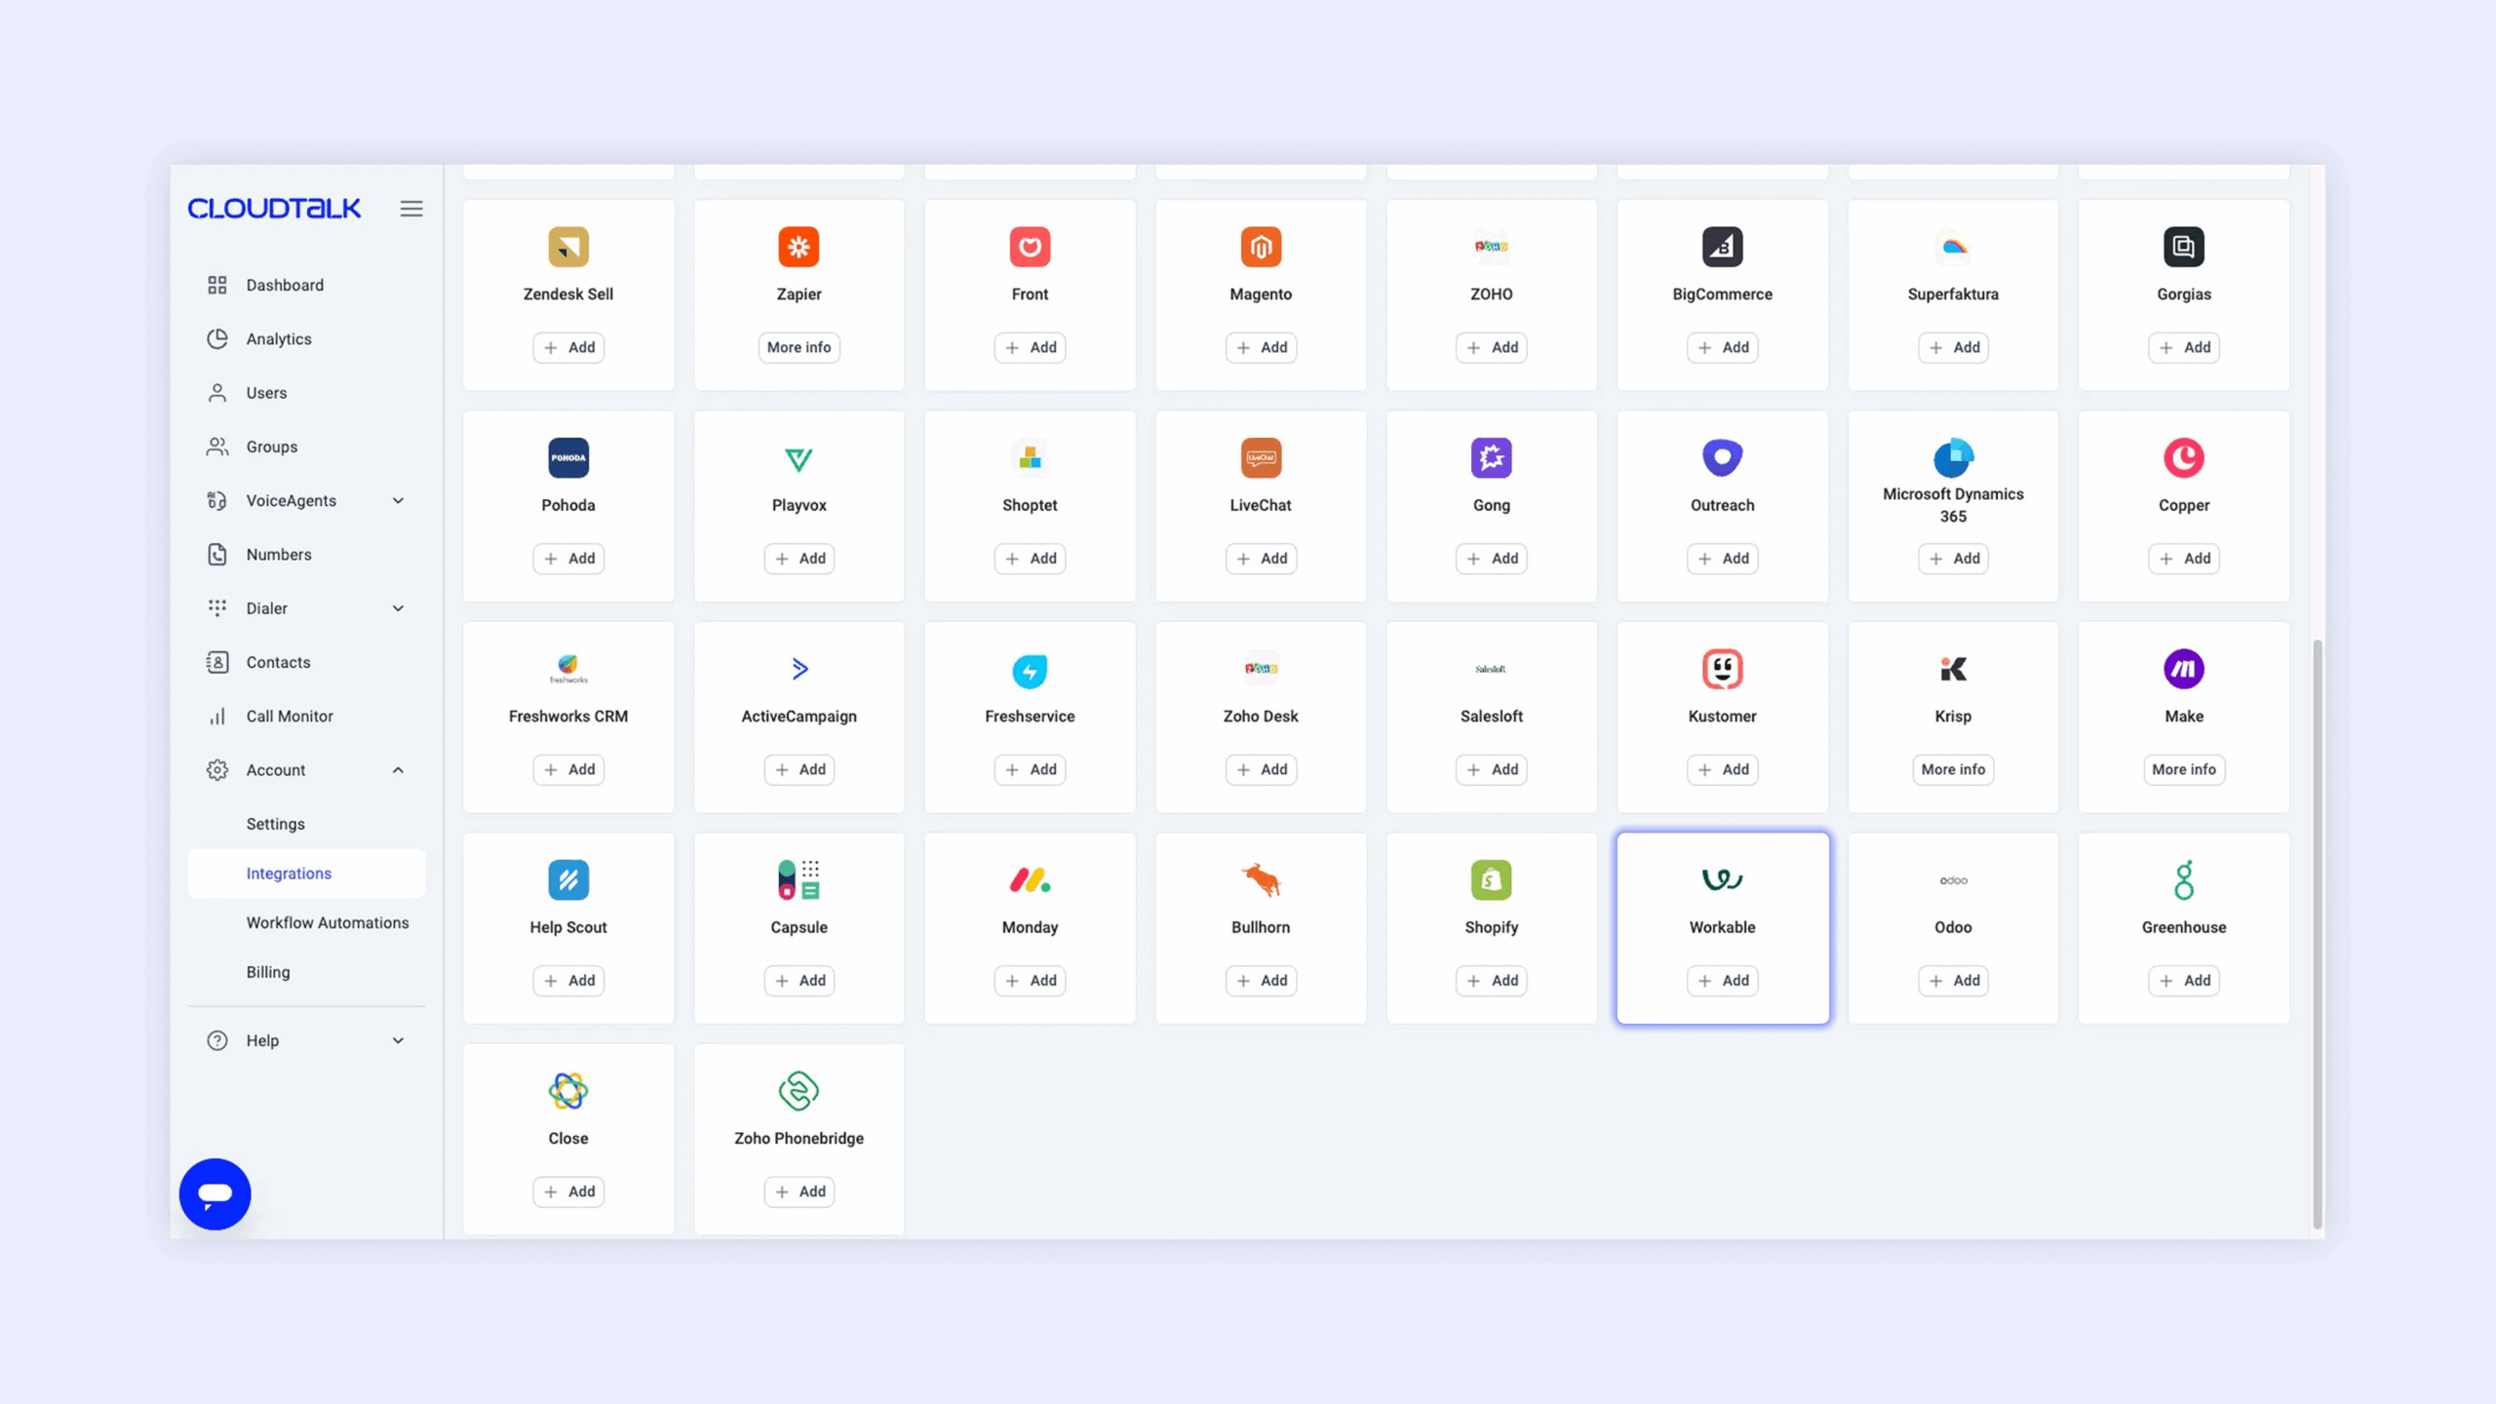Open More info for Krisp
This screenshot has width=2496, height=1404.
point(1952,769)
